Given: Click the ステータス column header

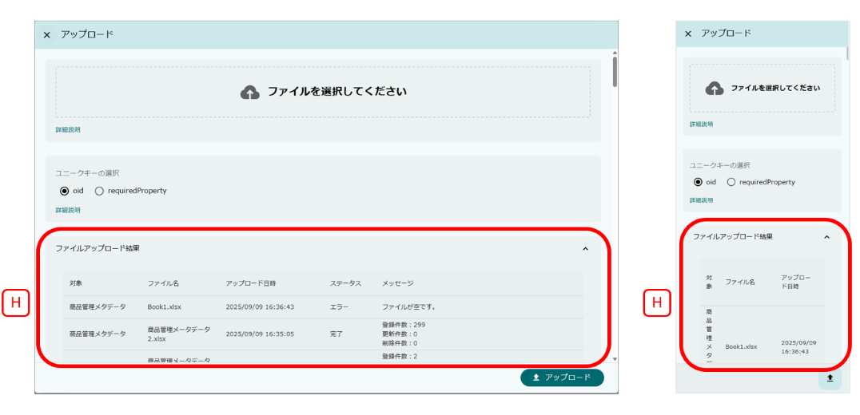Looking at the screenshot, I should tap(345, 283).
